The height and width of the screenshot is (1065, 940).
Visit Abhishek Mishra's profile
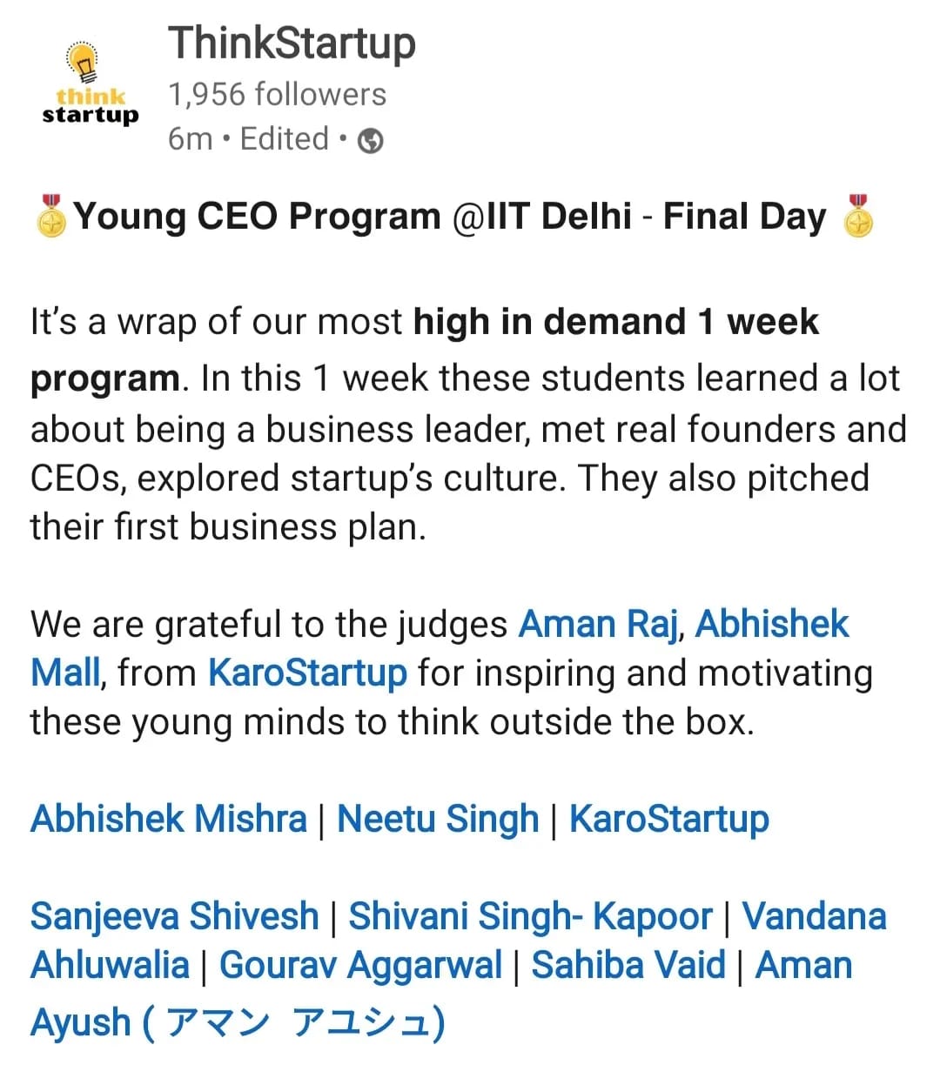tap(169, 819)
